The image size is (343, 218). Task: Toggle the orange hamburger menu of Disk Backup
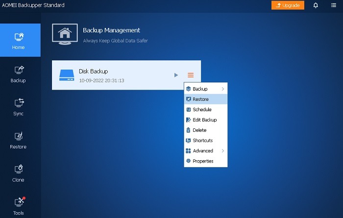tap(191, 75)
